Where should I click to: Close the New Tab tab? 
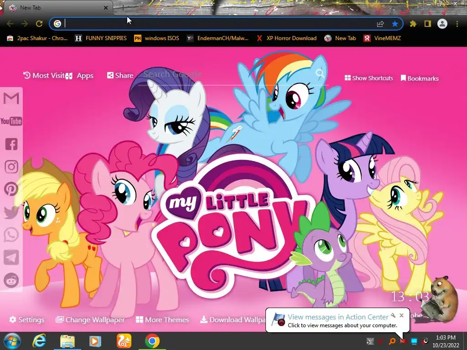106,8
